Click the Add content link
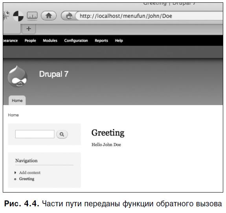Viewport: 226px width, 213px height. click(30, 172)
